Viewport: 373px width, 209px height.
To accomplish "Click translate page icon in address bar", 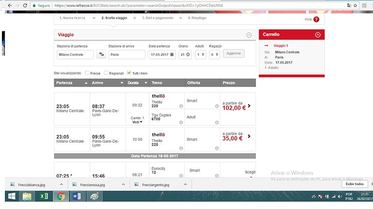I will point(349,6).
